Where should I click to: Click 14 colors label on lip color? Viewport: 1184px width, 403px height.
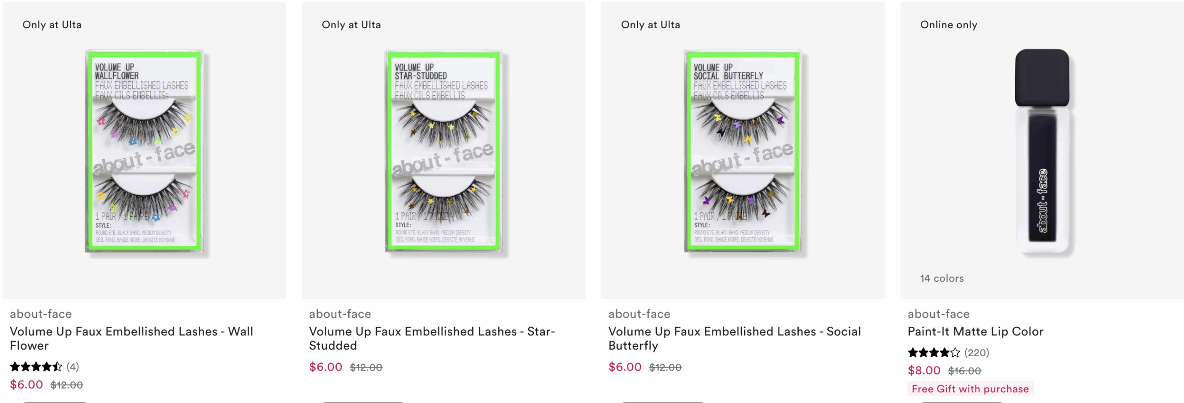click(942, 278)
